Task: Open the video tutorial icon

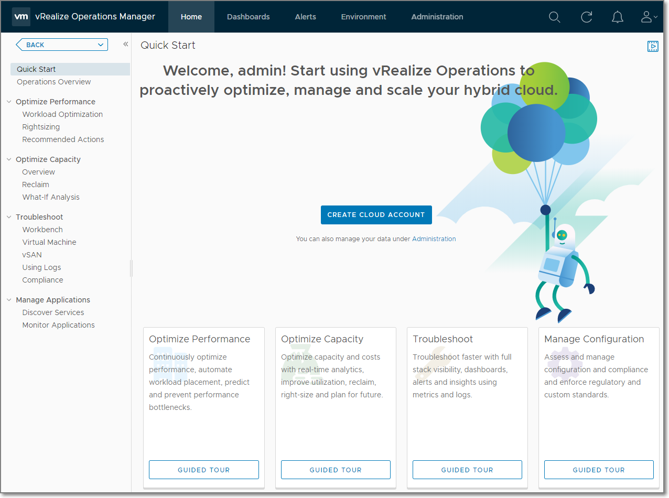Action: tap(652, 46)
